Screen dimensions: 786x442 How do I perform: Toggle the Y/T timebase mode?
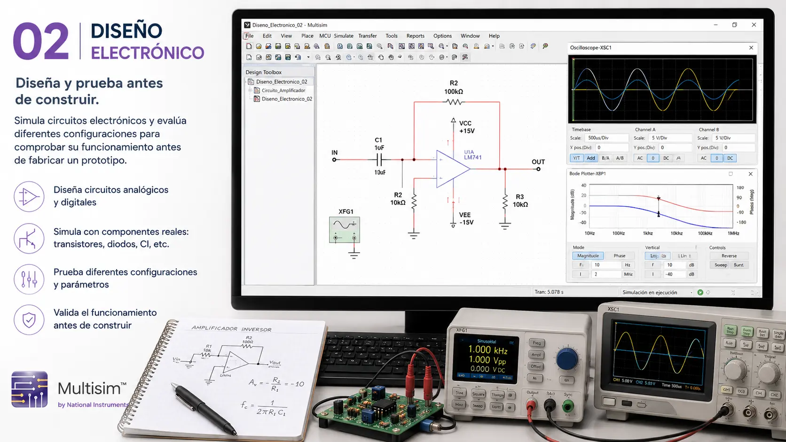[x=576, y=158]
